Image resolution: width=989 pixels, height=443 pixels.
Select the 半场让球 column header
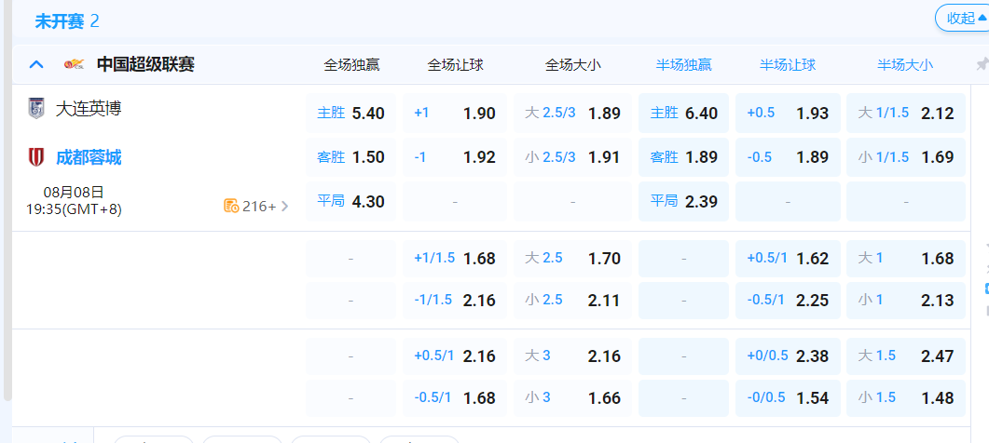click(x=788, y=64)
